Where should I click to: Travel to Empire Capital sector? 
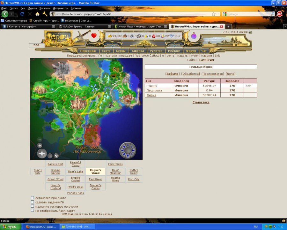[x=75, y=179]
